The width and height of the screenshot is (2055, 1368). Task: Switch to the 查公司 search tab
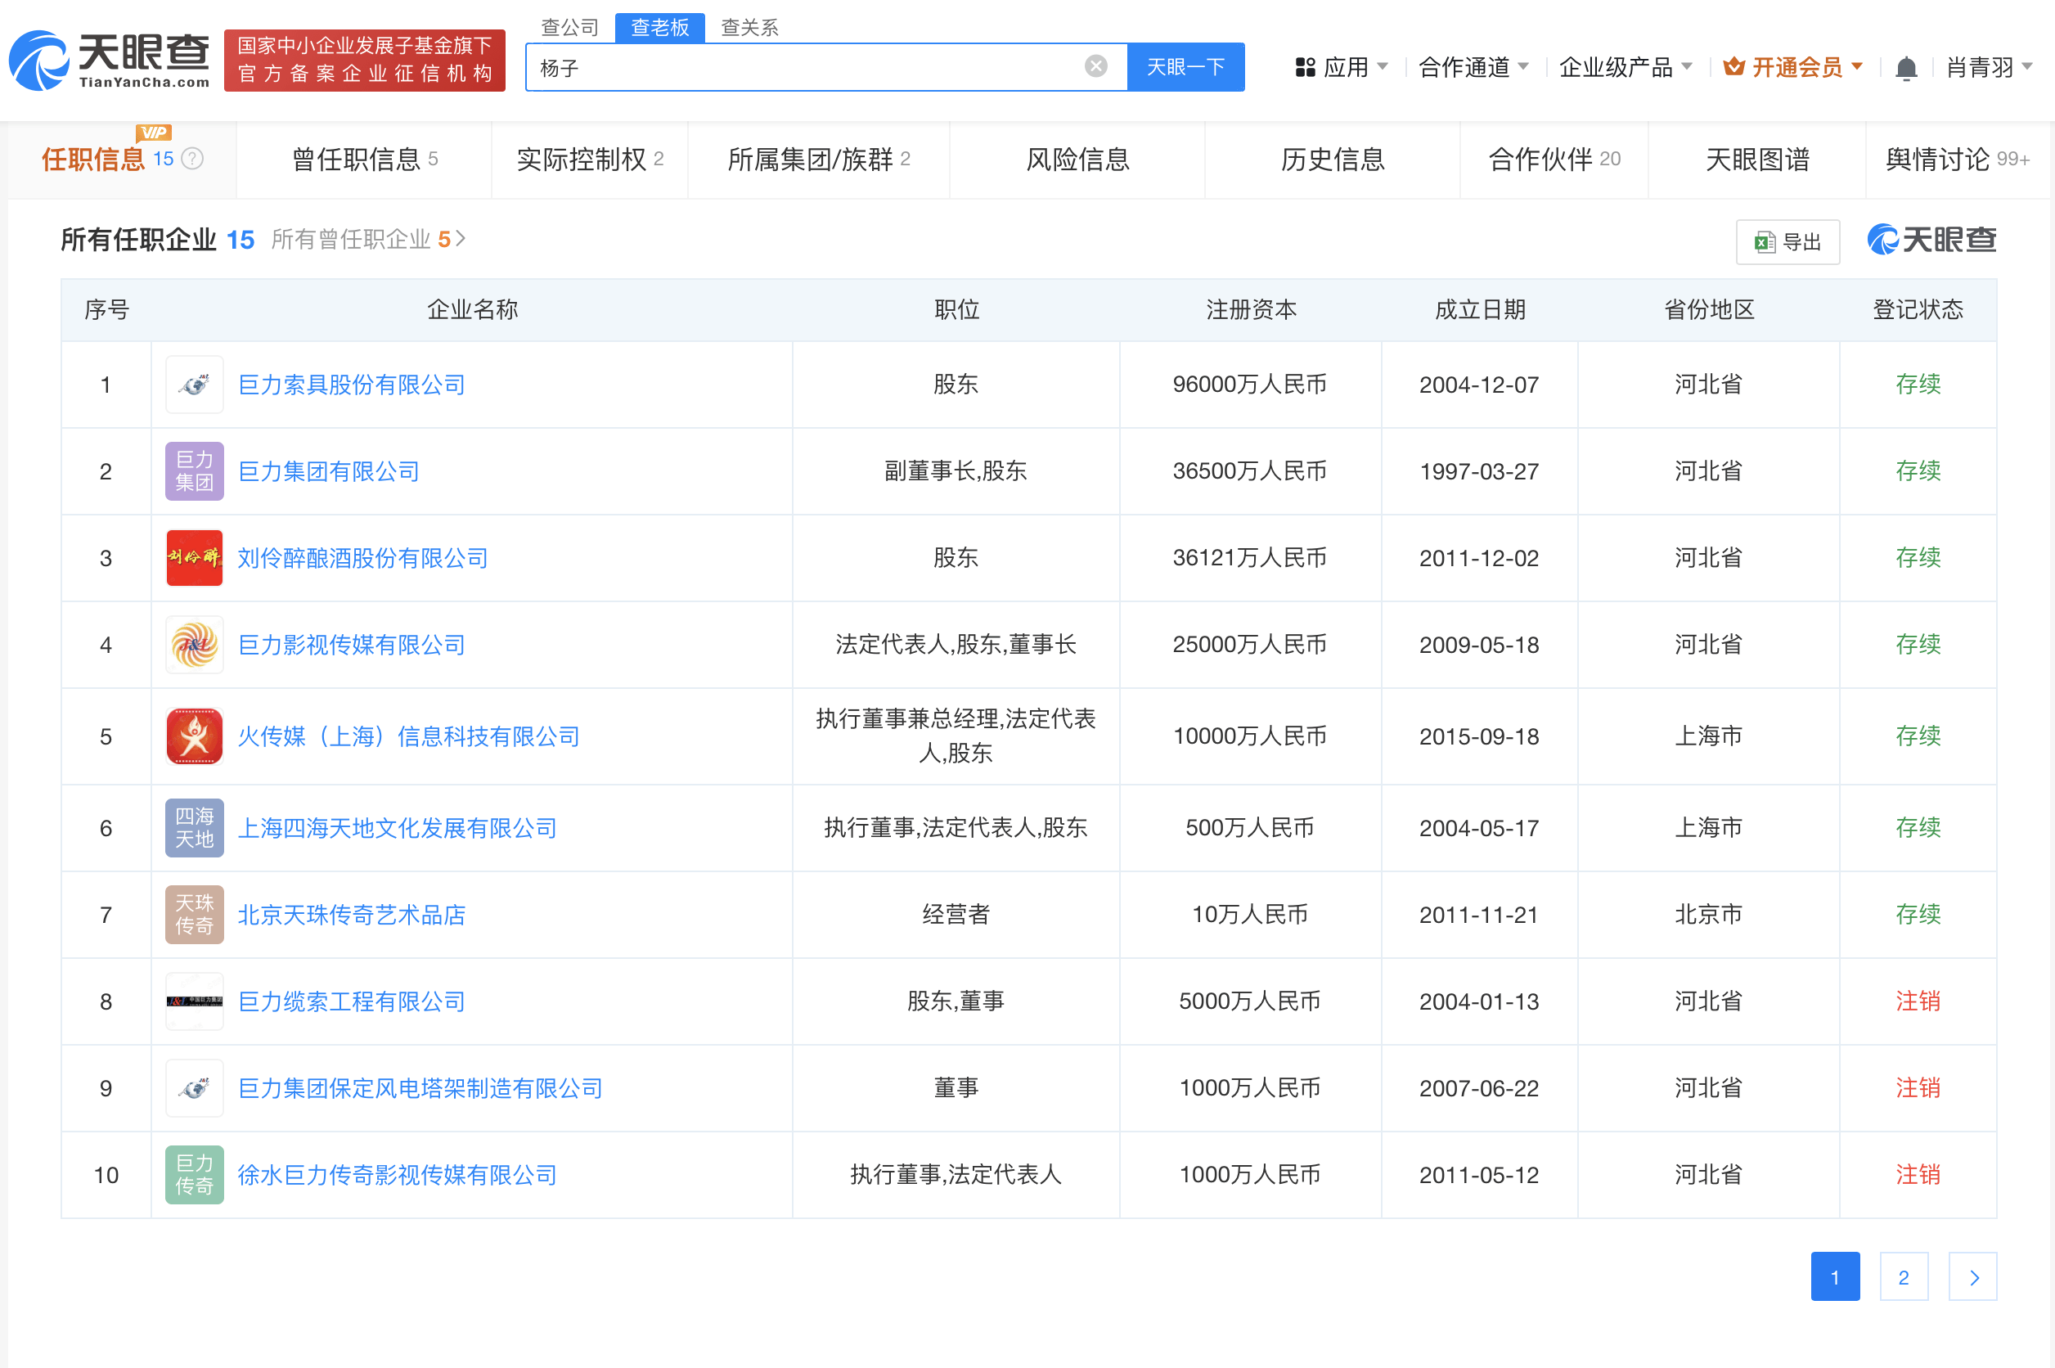569,27
